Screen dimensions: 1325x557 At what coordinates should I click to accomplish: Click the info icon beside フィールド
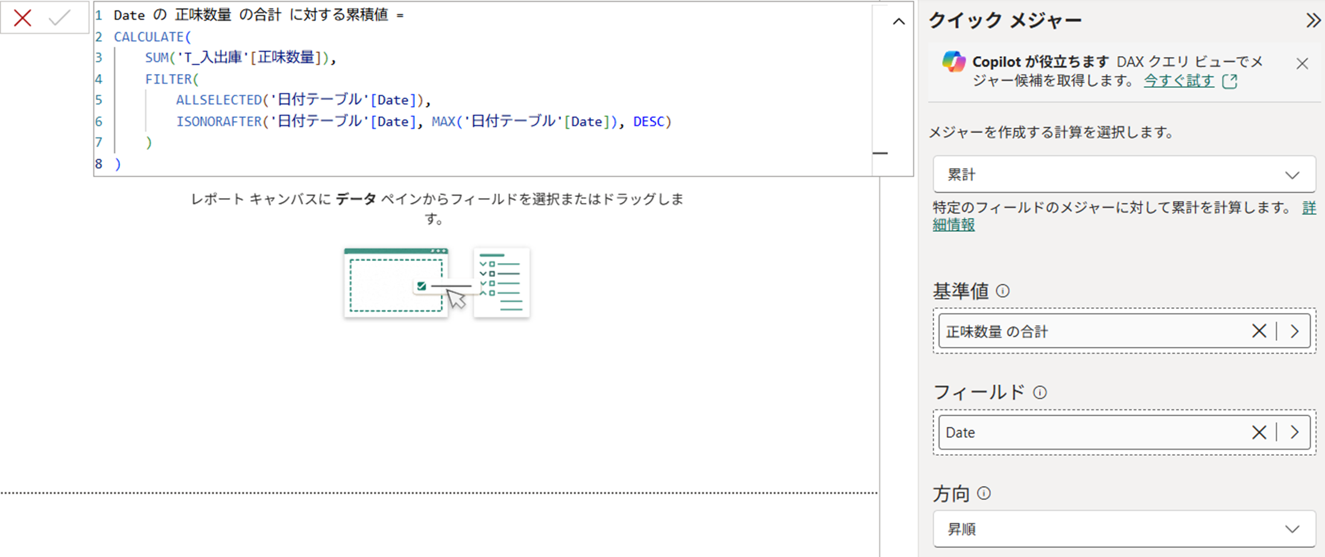tap(1040, 393)
